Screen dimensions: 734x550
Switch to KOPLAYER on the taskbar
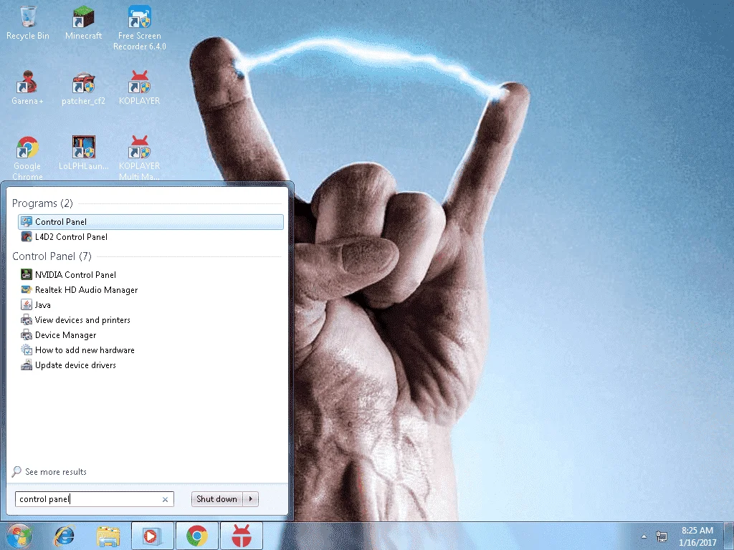242,536
